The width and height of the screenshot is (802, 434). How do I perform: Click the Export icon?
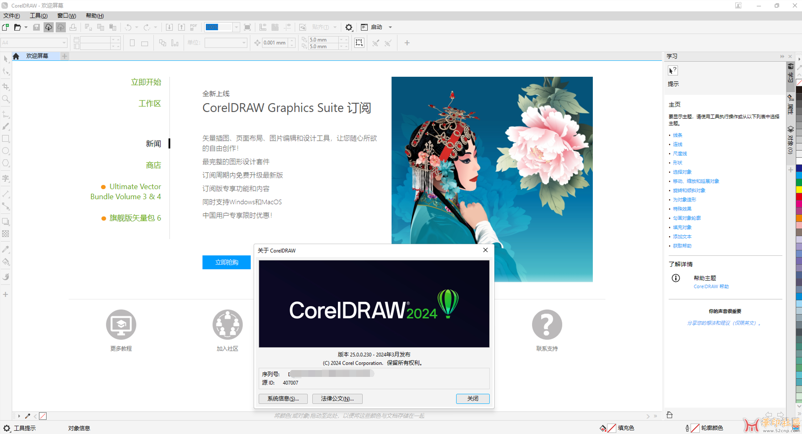pos(181,27)
